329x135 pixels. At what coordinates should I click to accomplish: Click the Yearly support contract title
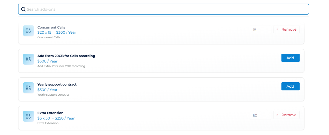57,84
